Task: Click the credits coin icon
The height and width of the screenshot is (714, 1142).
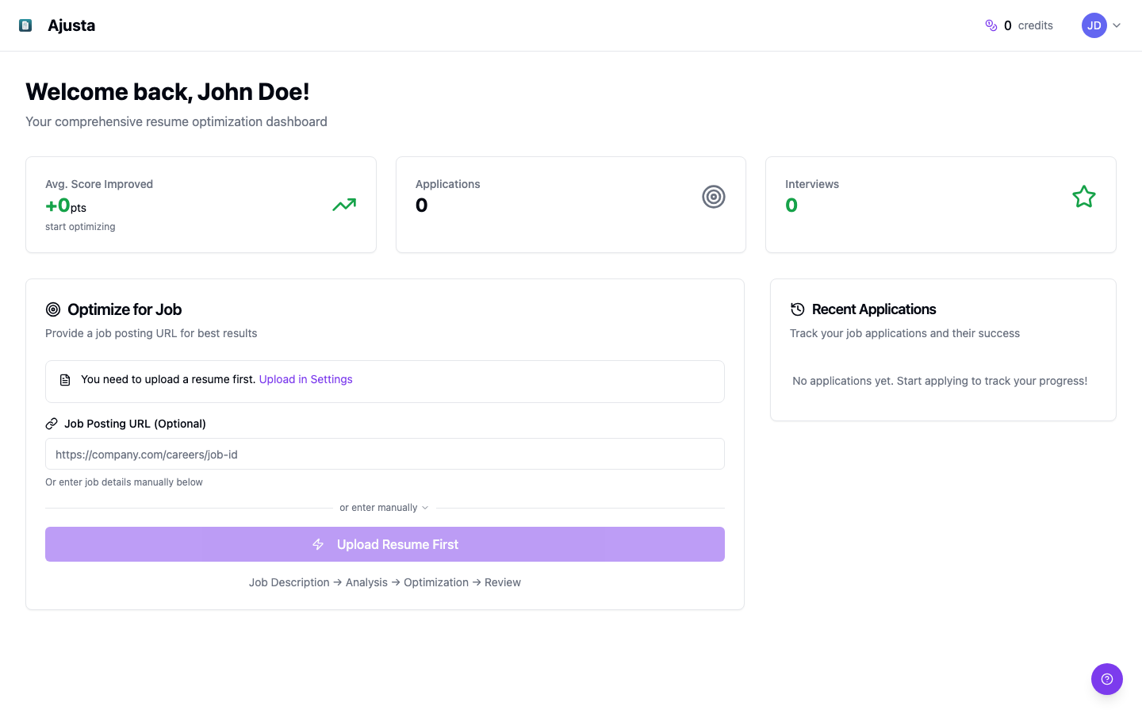Action: (x=991, y=25)
